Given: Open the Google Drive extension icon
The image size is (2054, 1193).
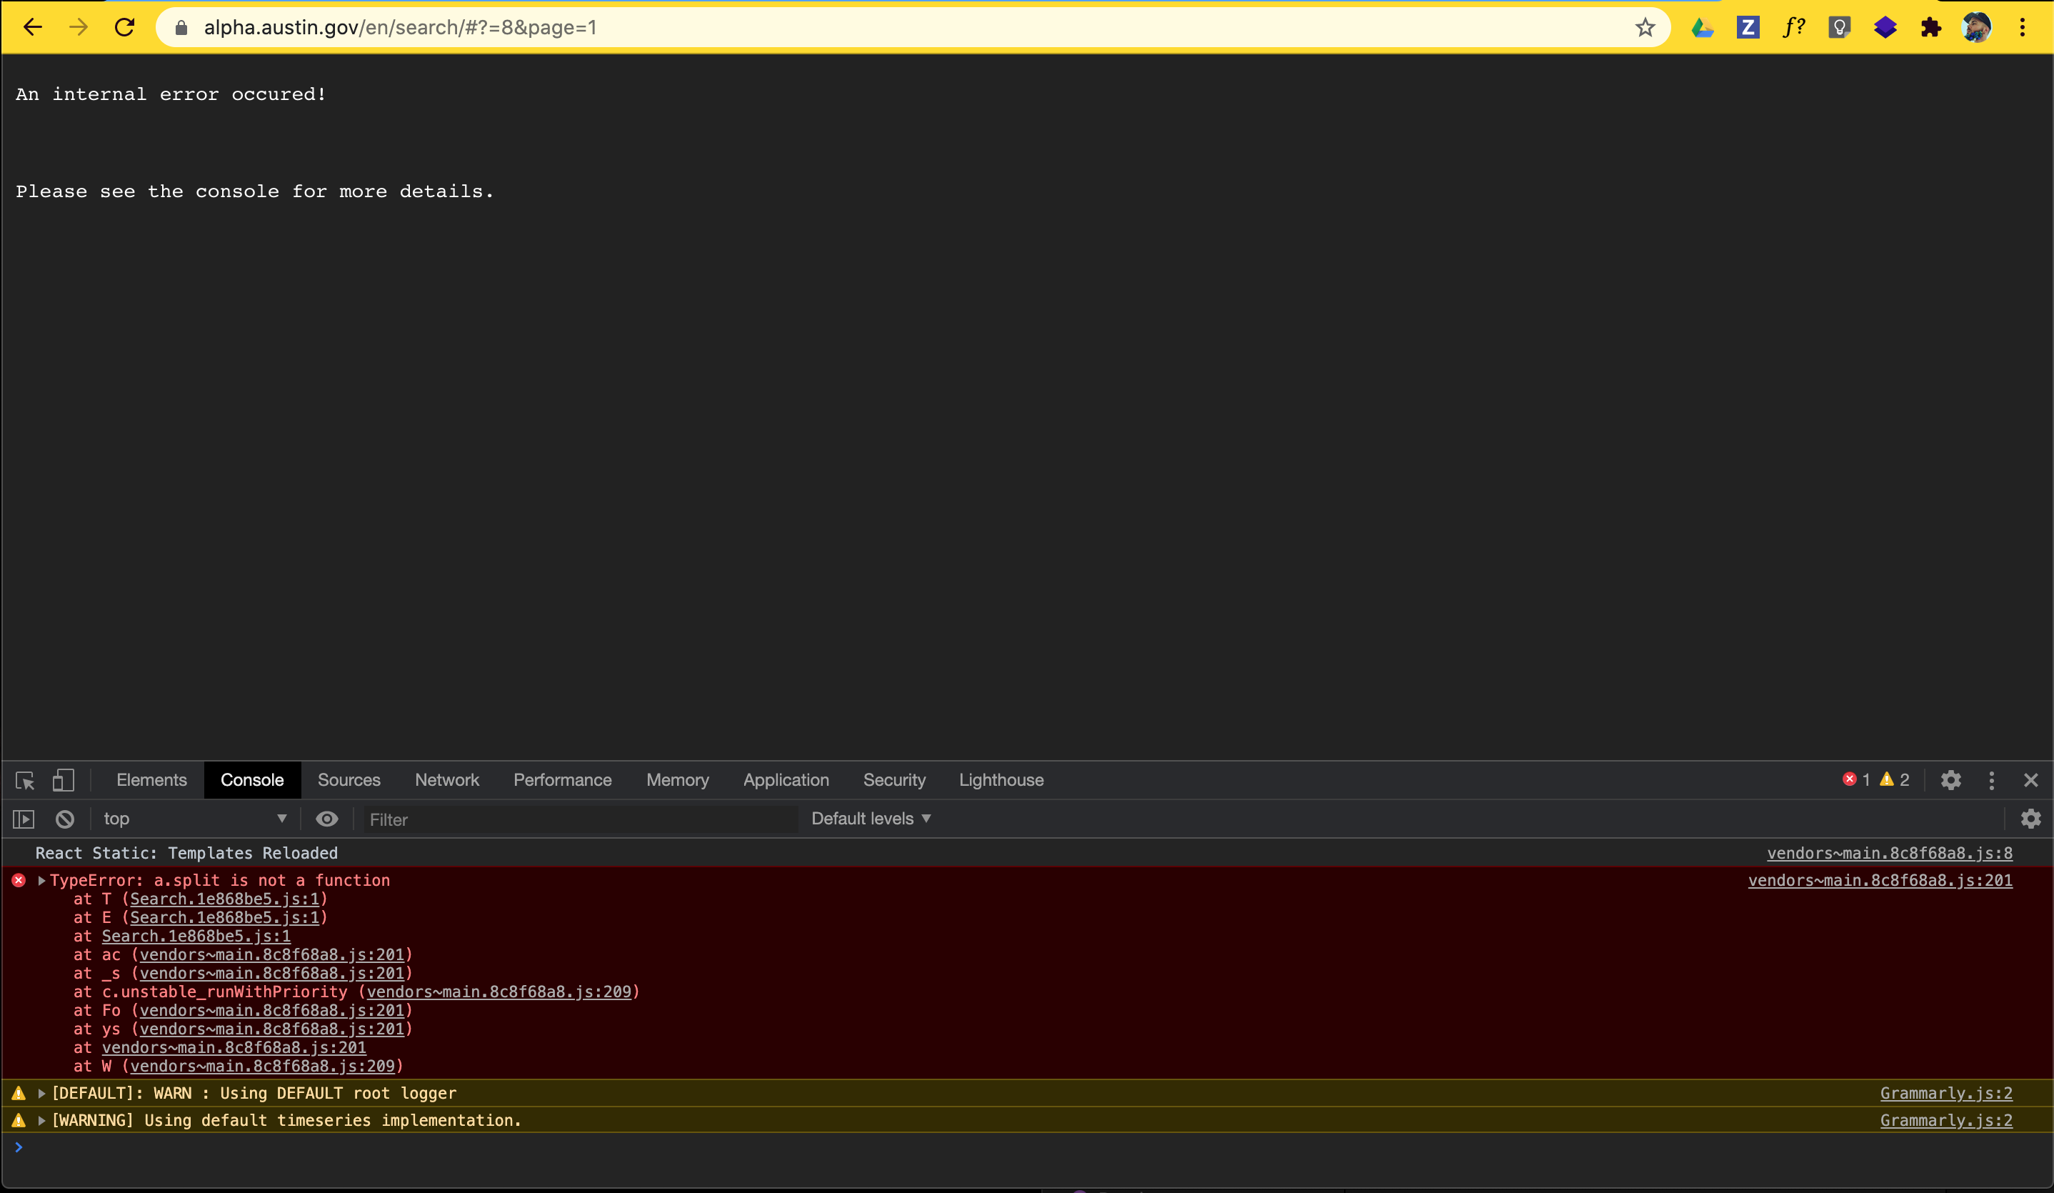Looking at the screenshot, I should (1702, 28).
